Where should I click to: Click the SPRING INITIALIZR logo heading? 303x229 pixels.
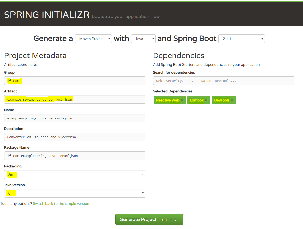[47, 15]
